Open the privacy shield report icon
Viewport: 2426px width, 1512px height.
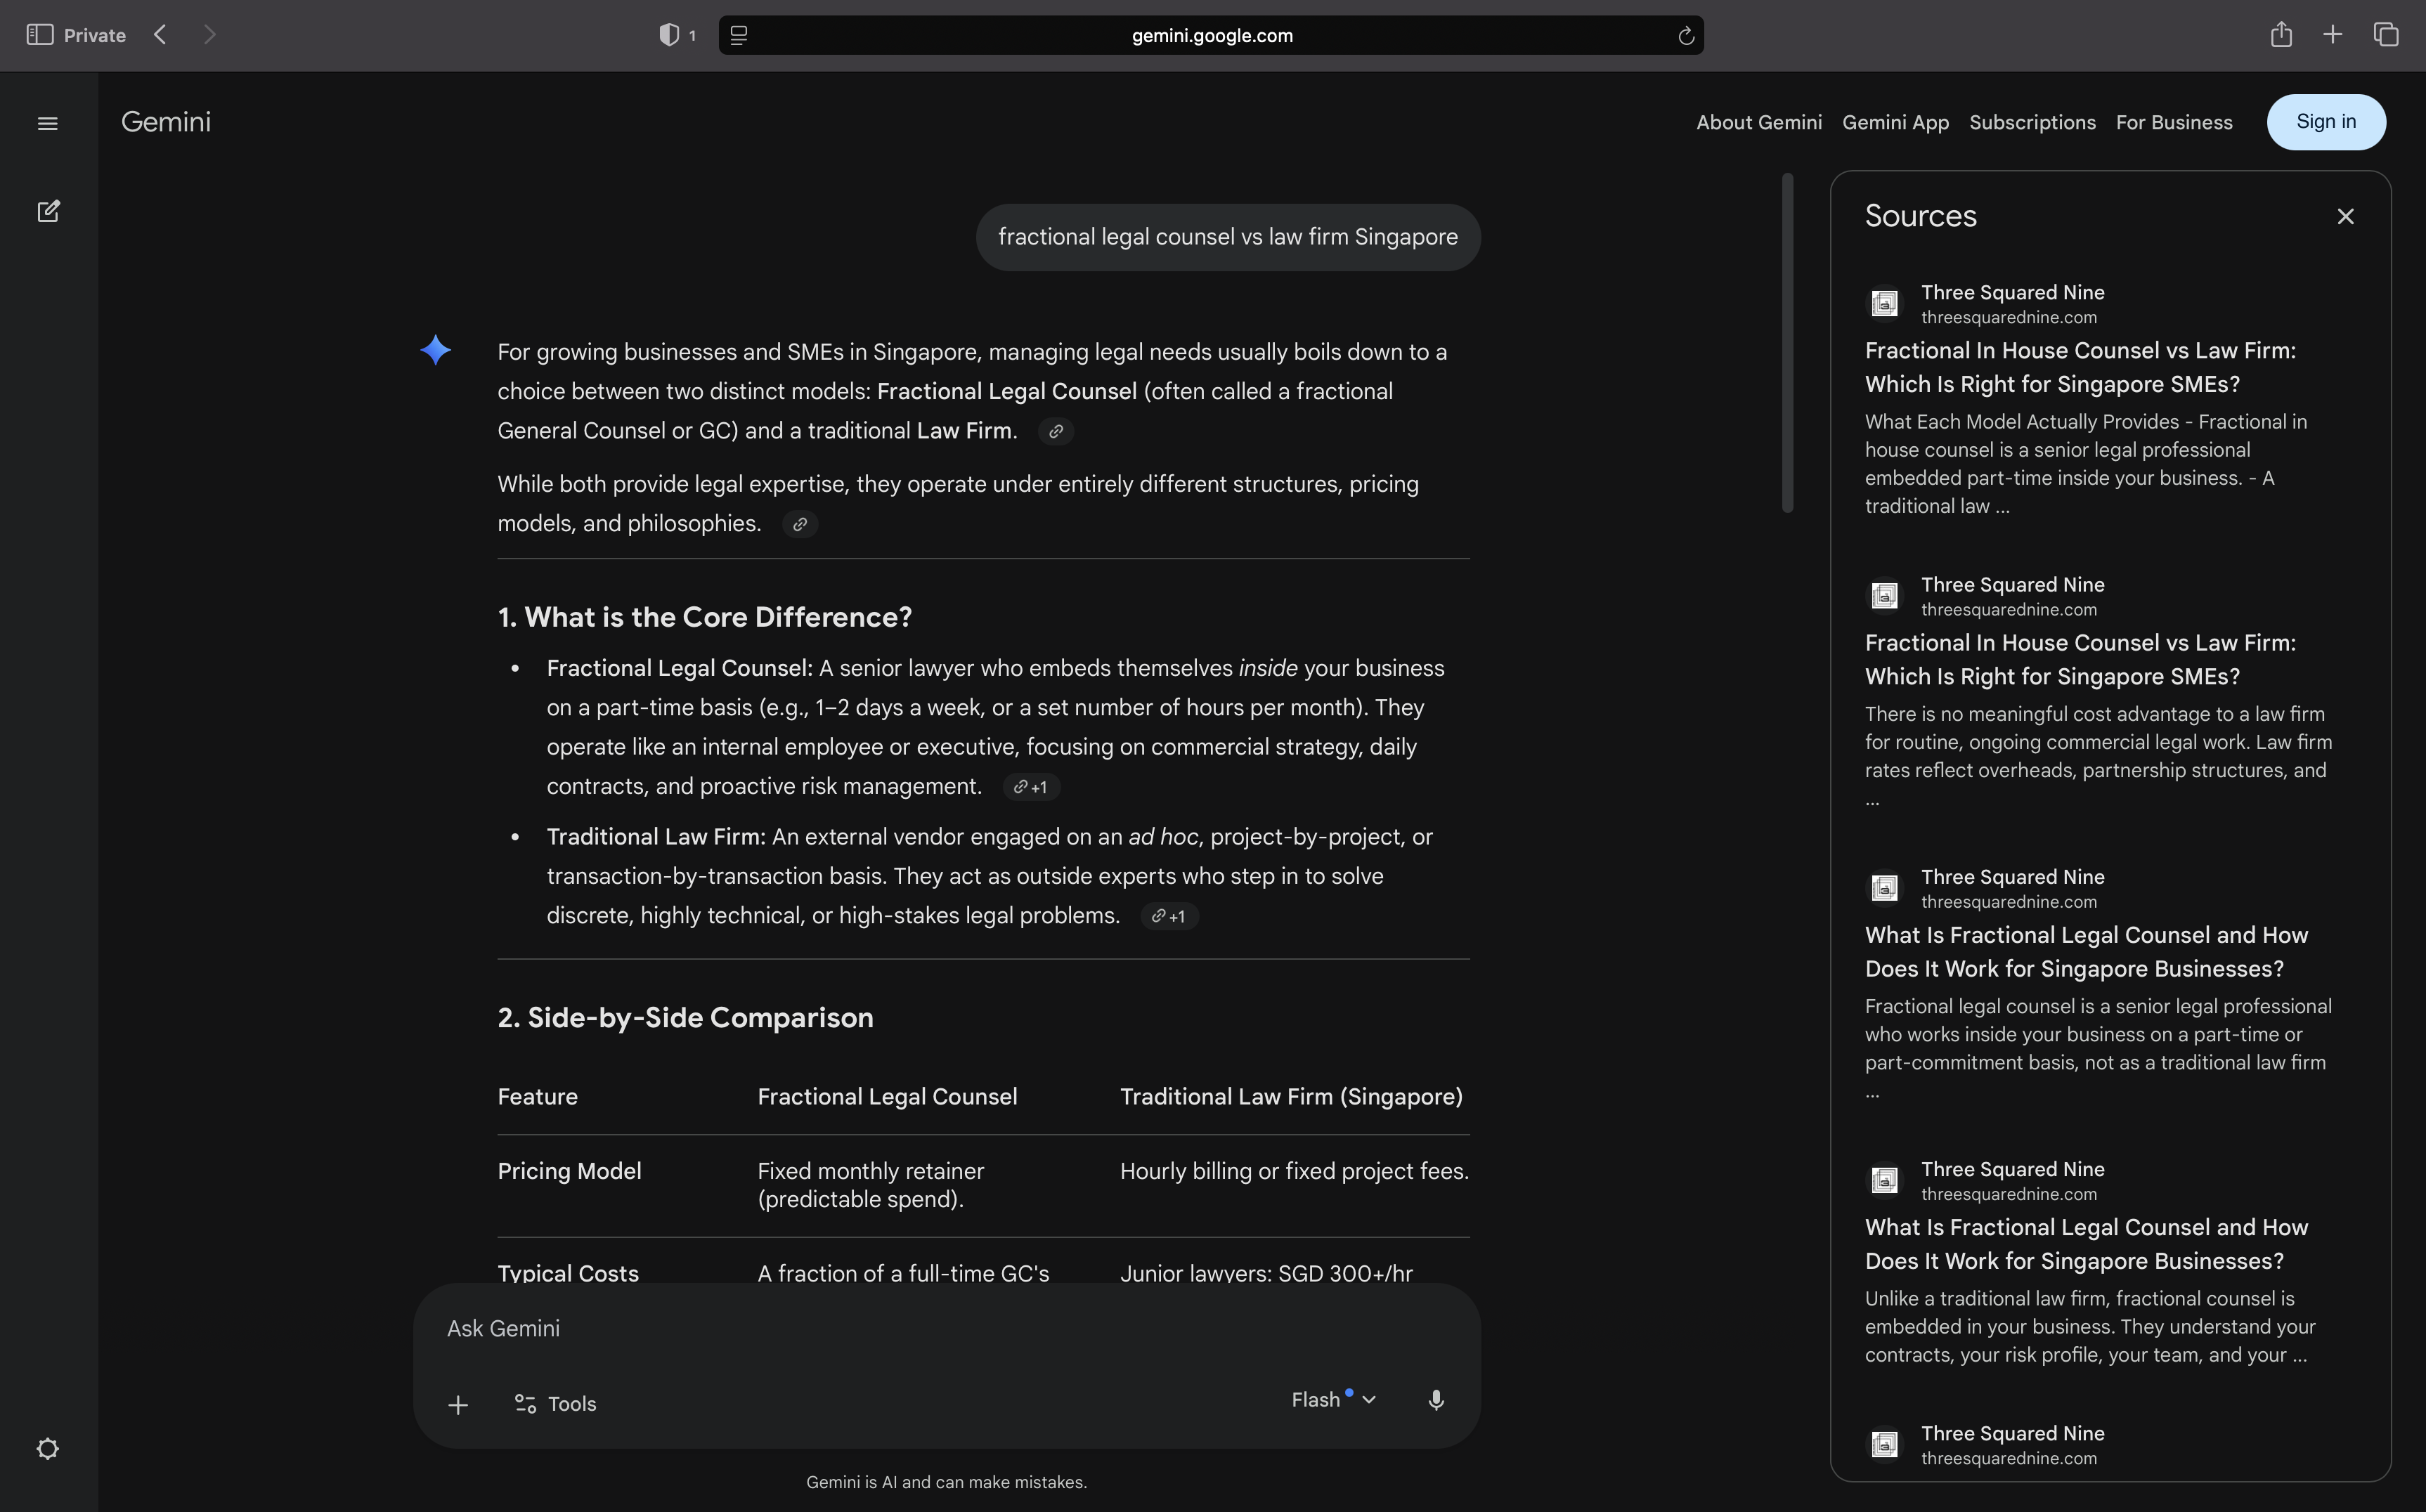tap(669, 35)
